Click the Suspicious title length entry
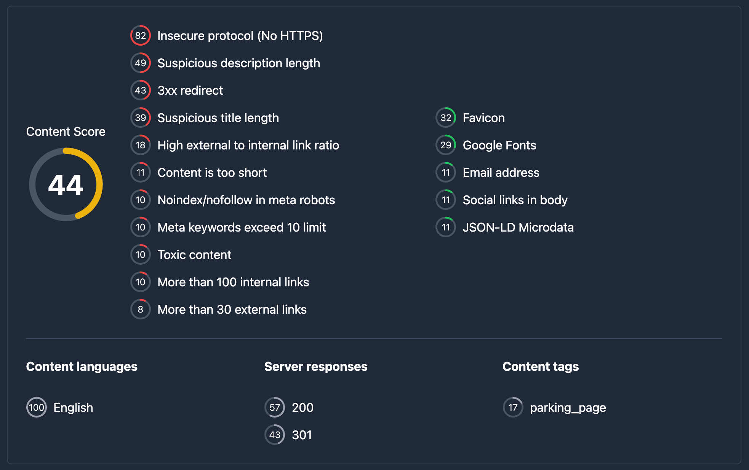Viewport: 749px width, 470px height. tap(218, 118)
